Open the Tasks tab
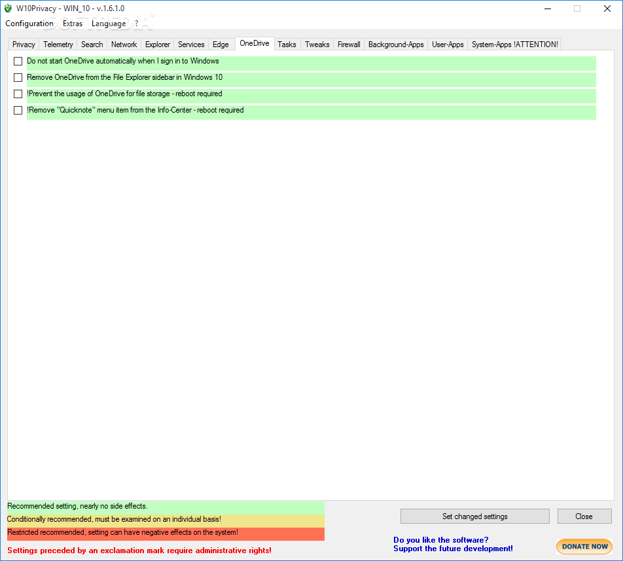 tap(287, 45)
